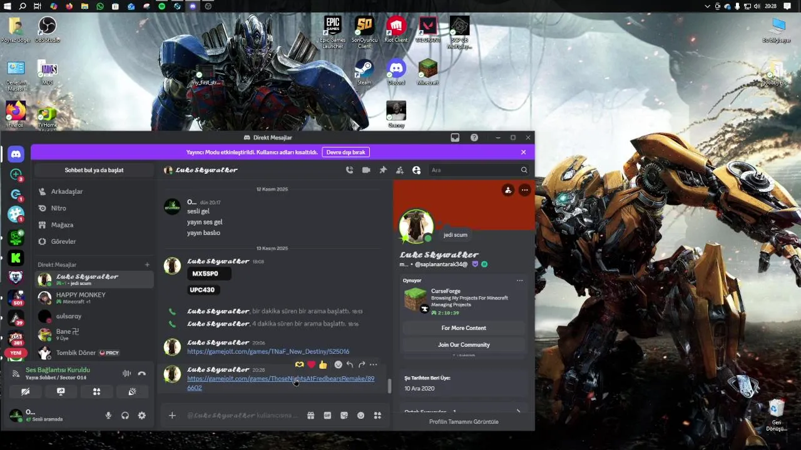Open WhatsApp from the taskbar

tap(100, 6)
